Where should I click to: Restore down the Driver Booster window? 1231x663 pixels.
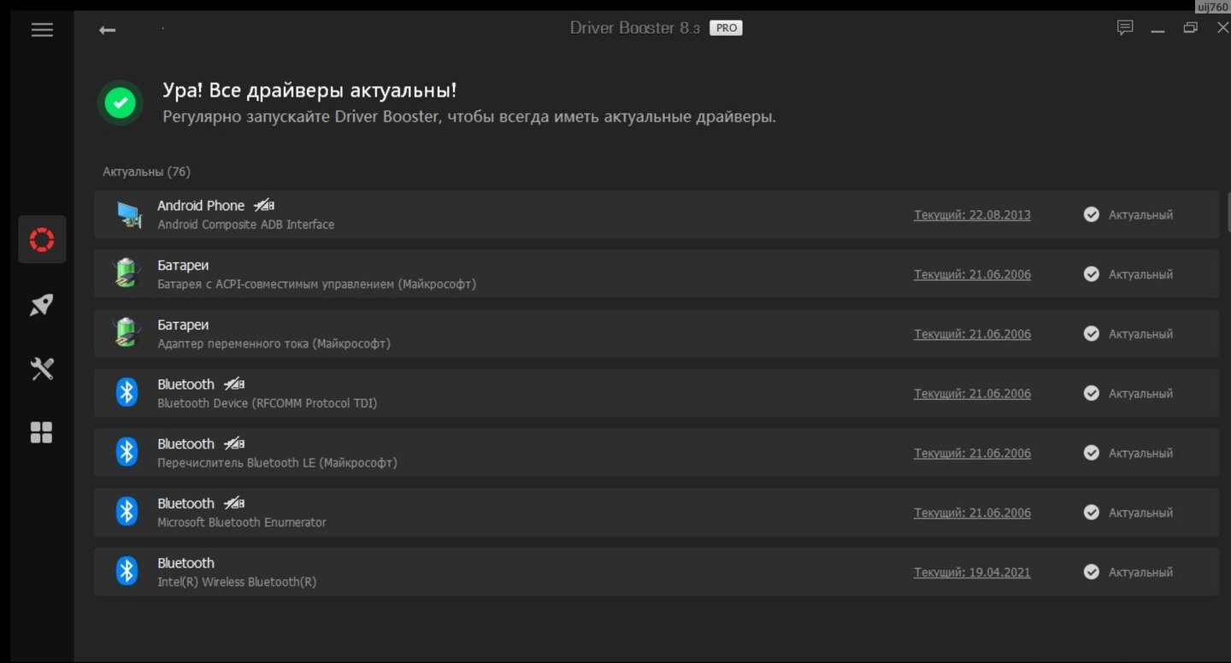1190,28
